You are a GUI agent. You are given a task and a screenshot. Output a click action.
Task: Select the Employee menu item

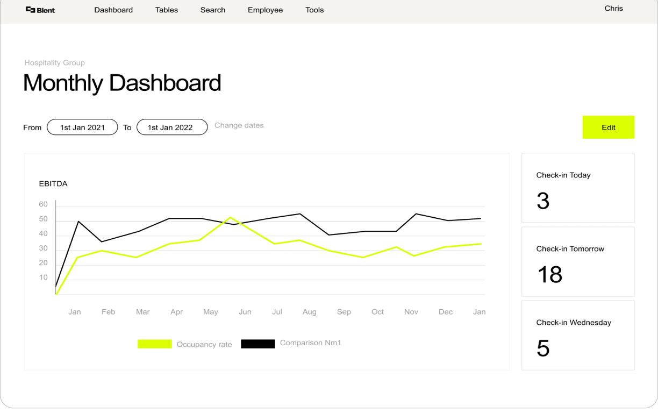(265, 10)
